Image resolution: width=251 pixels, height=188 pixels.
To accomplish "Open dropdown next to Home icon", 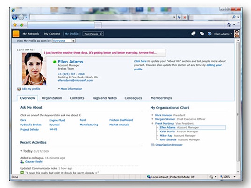I will (234, 25).
